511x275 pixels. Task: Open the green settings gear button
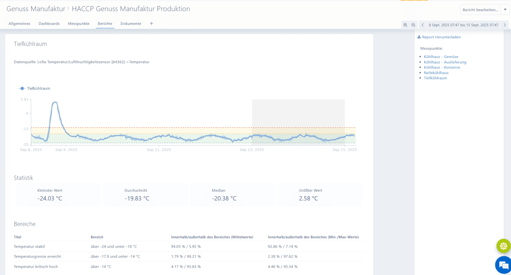503,246
